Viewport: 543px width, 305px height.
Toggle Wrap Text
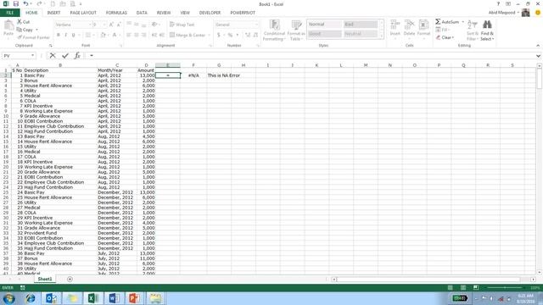182,25
